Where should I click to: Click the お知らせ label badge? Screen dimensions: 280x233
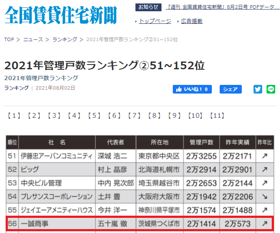[148, 7]
